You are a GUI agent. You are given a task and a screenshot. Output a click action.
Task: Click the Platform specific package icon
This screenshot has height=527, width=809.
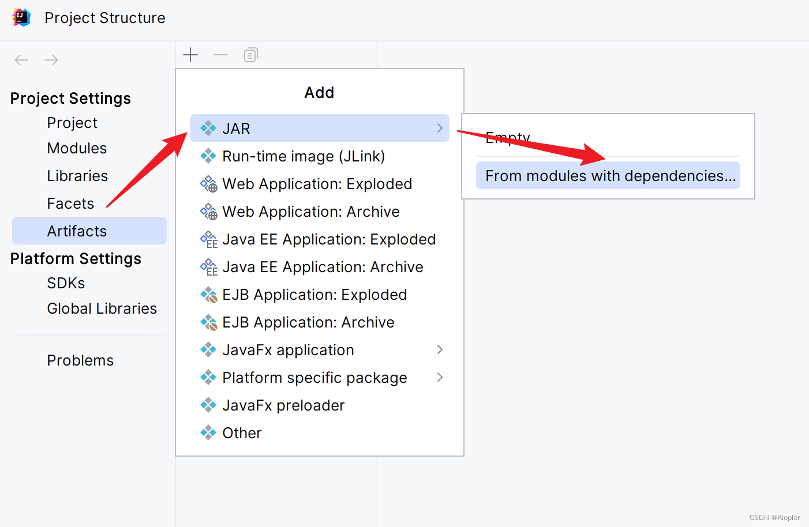(x=208, y=377)
